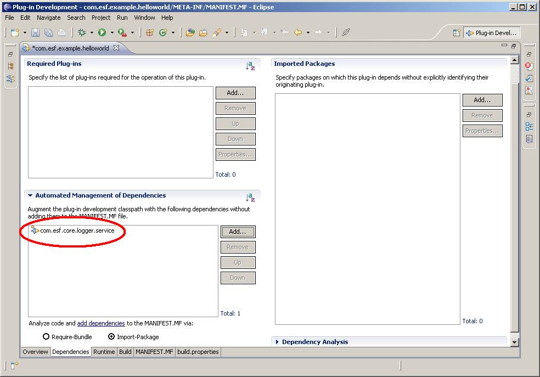Click Add in Automated Management section
Image resolution: width=540 pixels, height=377 pixels.
[238, 232]
